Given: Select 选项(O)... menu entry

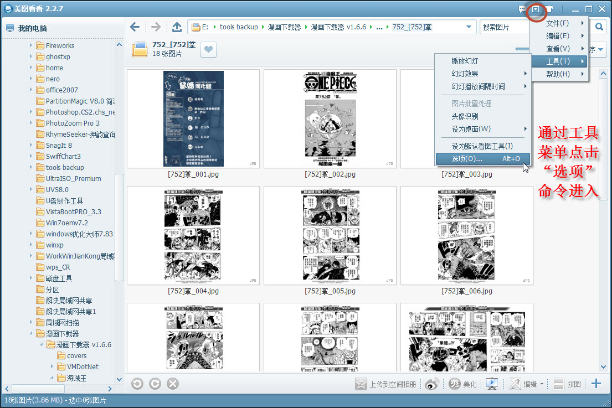Looking at the screenshot, I should [x=483, y=159].
